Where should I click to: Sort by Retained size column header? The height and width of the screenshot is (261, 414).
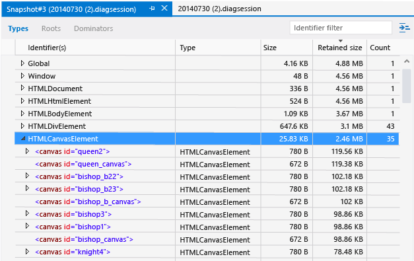click(x=339, y=48)
